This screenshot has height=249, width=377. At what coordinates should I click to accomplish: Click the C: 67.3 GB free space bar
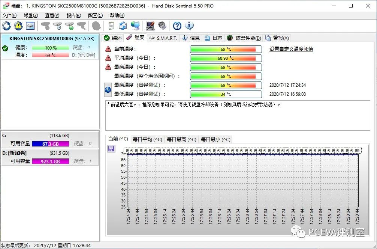51,144
